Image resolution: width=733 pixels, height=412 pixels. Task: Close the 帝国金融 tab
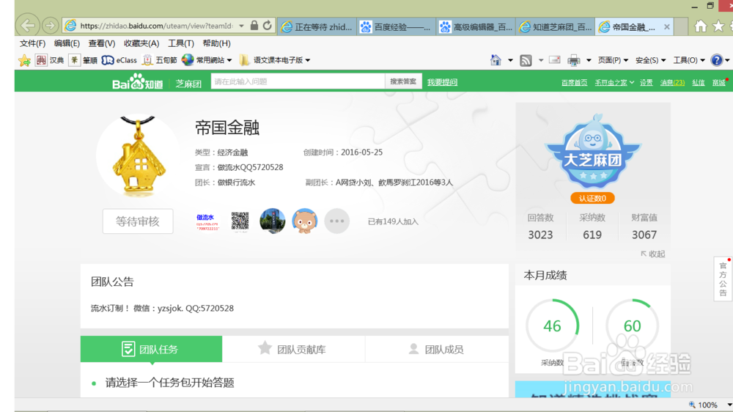tap(666, 27)
